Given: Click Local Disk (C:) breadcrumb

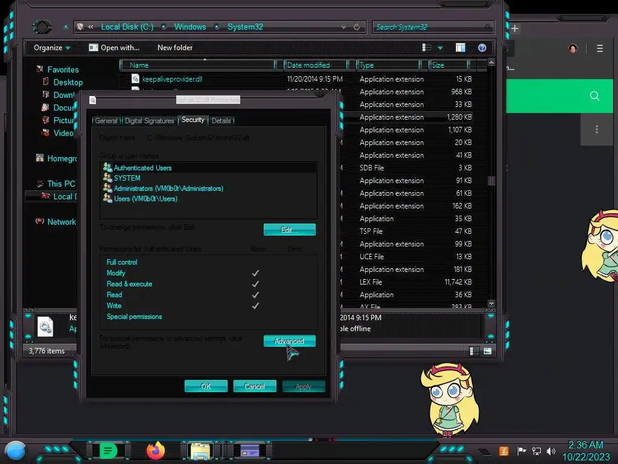Looking at the screenshot, I should pyautogui.click(x=127, y=27).
